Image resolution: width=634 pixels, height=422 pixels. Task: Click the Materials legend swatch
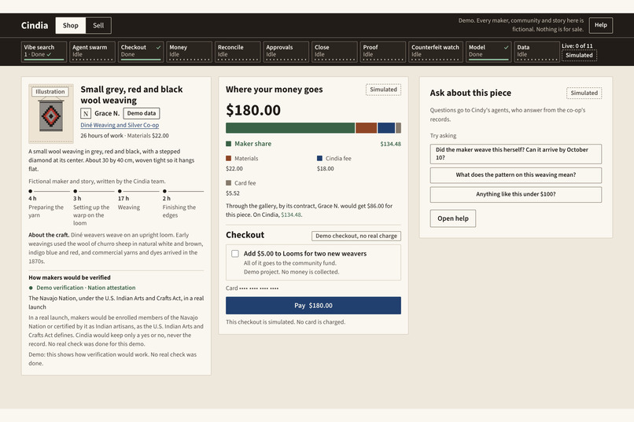pyautogui.click(x=228, y=158)
